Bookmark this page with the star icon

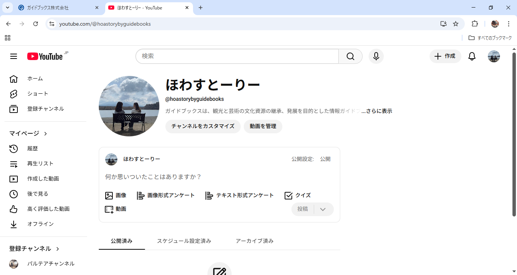tap(456, 24)
